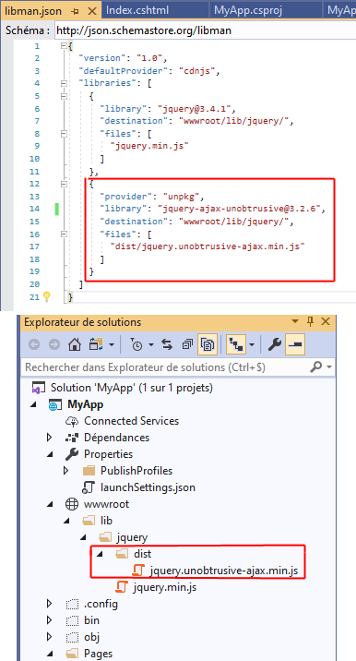356x661 pixels.
Task: Select launchSettings.json file
Action: (x=148, y=487)
